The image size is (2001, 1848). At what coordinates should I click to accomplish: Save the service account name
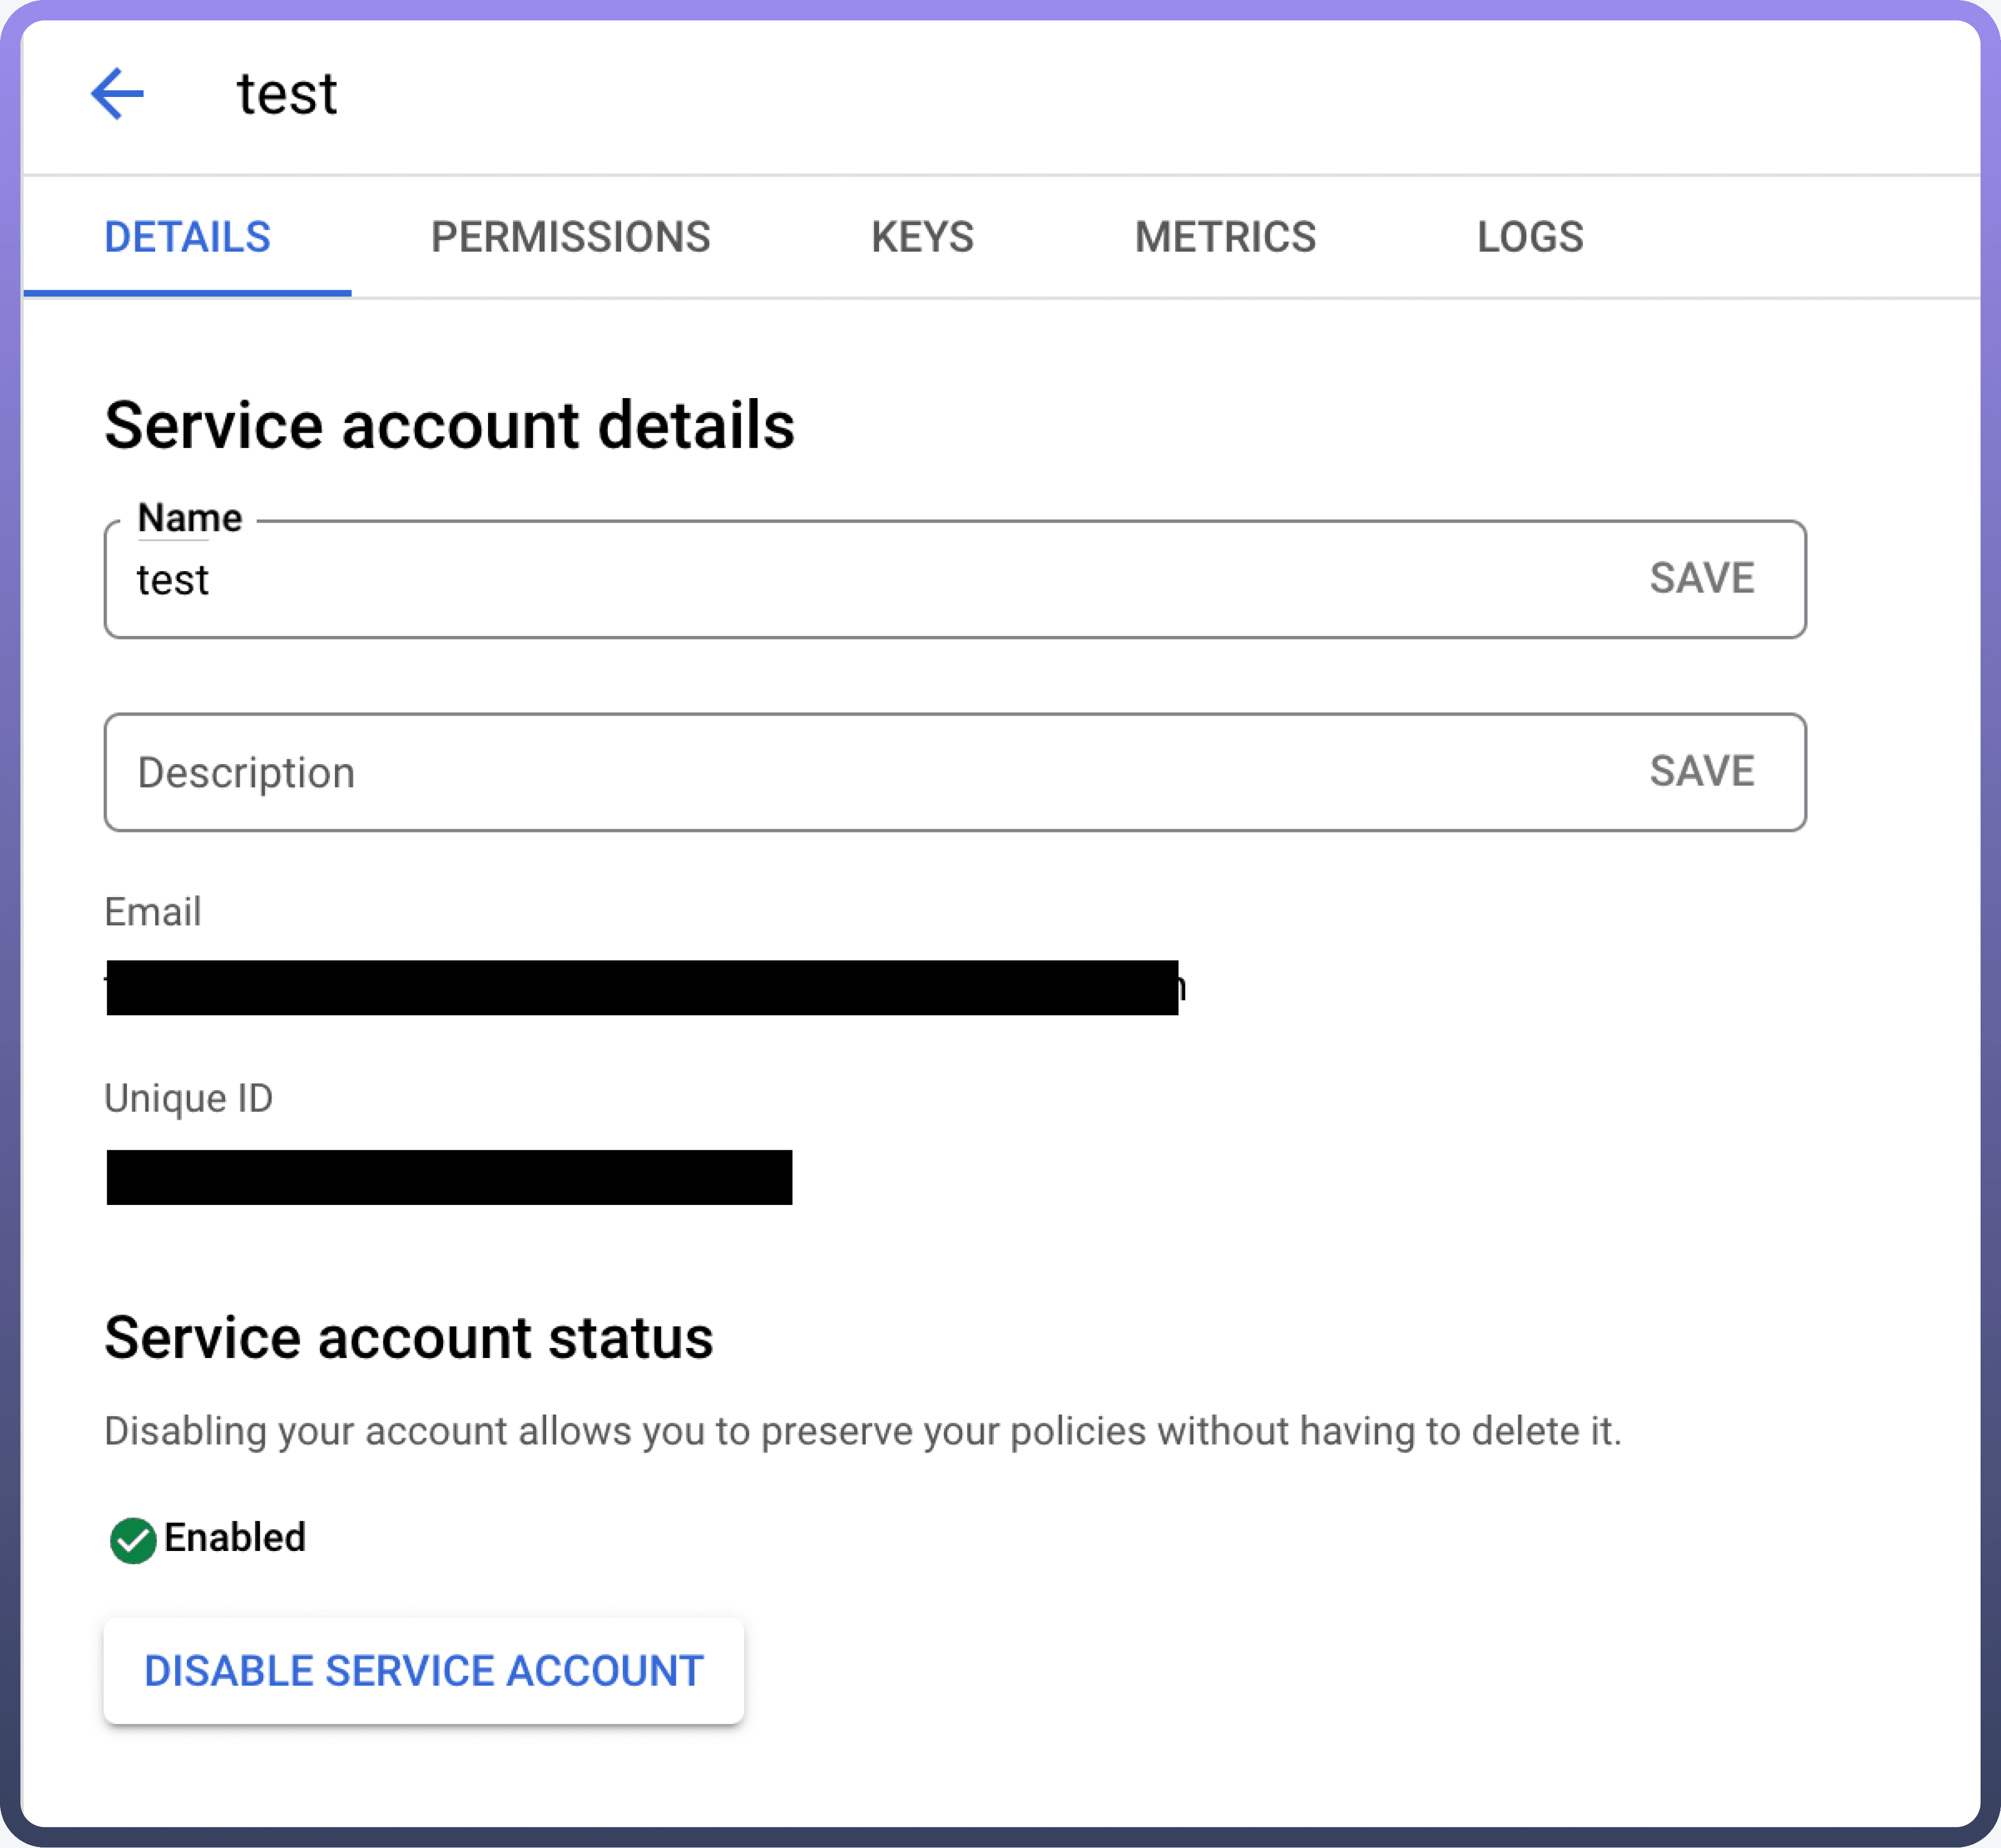(x=1701, y=579)
